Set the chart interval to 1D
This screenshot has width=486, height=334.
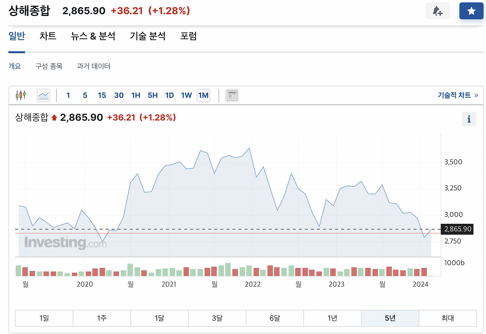pos(170,95)
